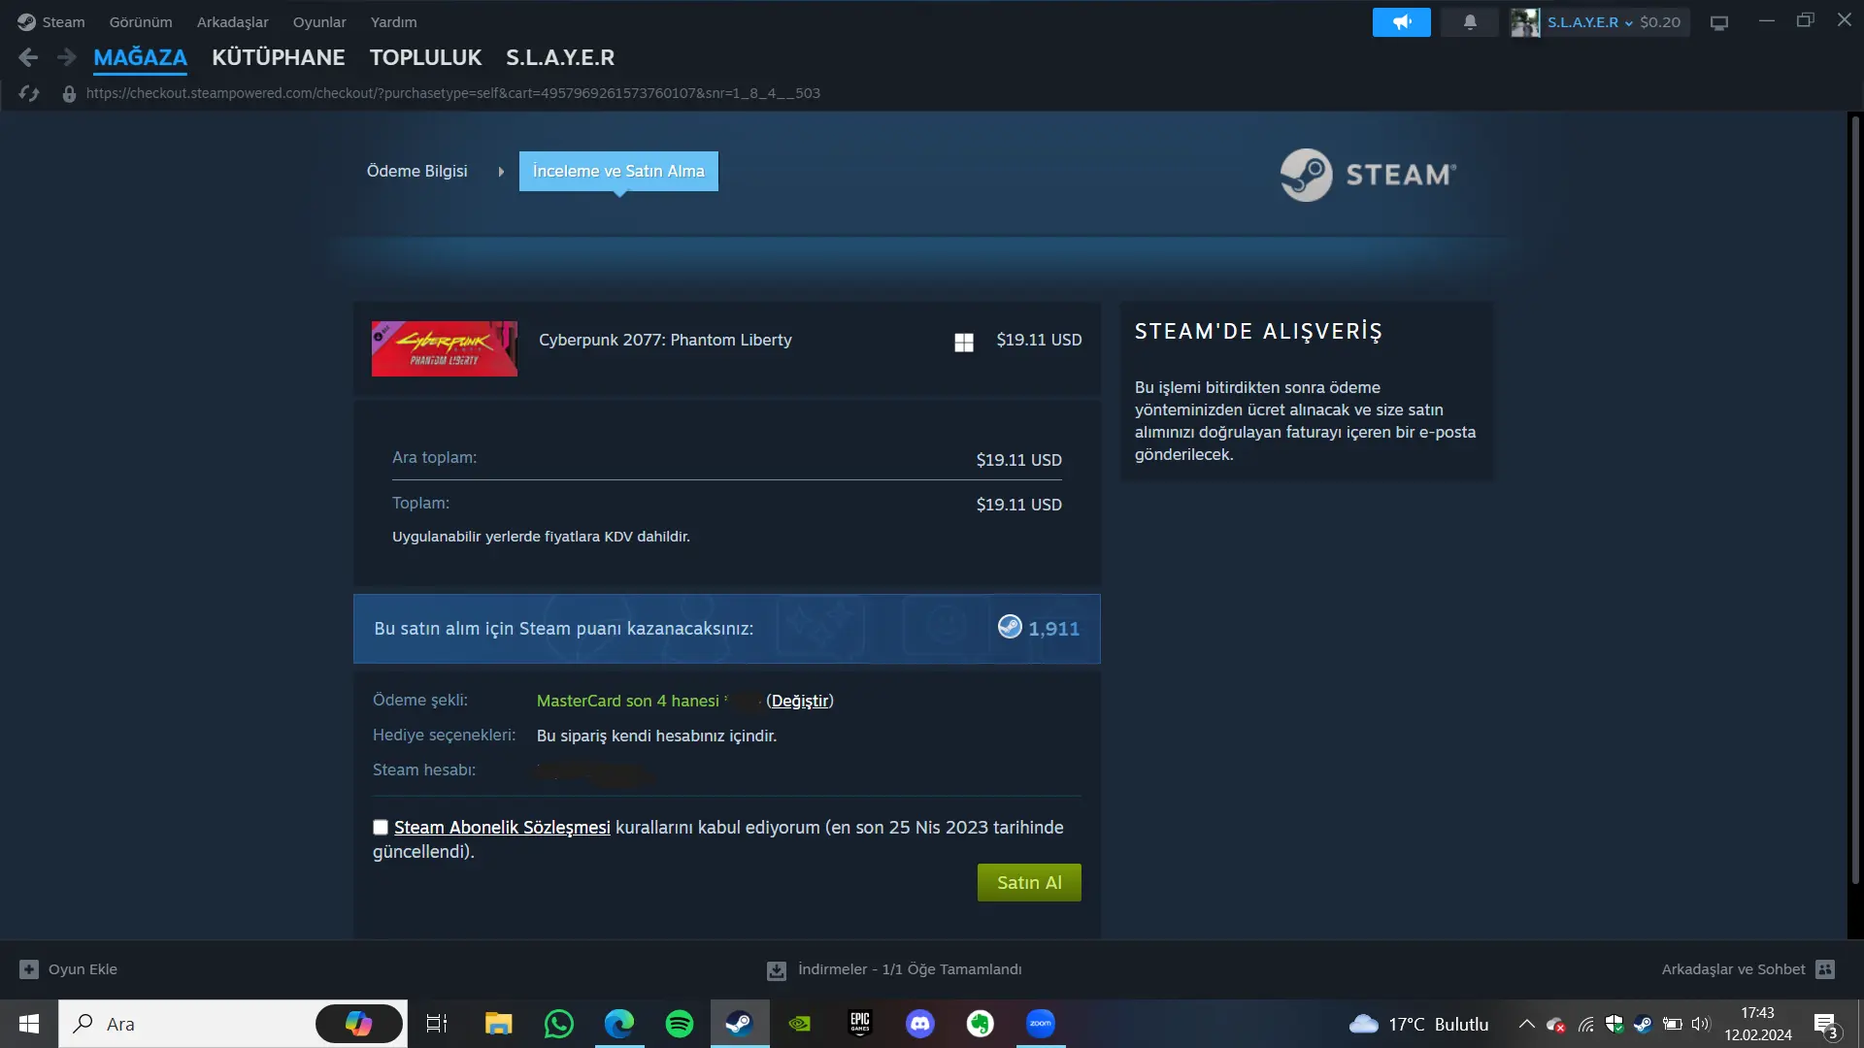
Task: Click the Cyberpunk 2077 Phantom Liberty thumbnail
Action: tap(445, 348)
